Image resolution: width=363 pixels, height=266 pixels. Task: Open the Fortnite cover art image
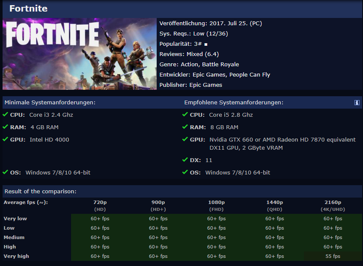point(80,53)
